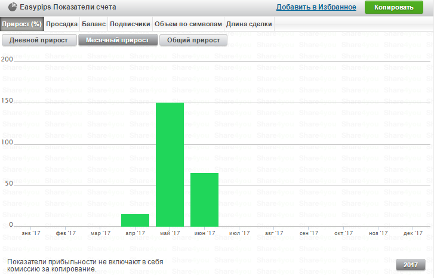Image resolution: width=434 pixels, height=278 pixels.
Task: Open the Просадка tab
Action: (x=61, y=24)
